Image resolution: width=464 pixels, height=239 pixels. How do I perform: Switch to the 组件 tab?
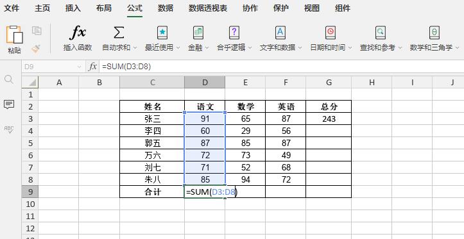[343, 8]
